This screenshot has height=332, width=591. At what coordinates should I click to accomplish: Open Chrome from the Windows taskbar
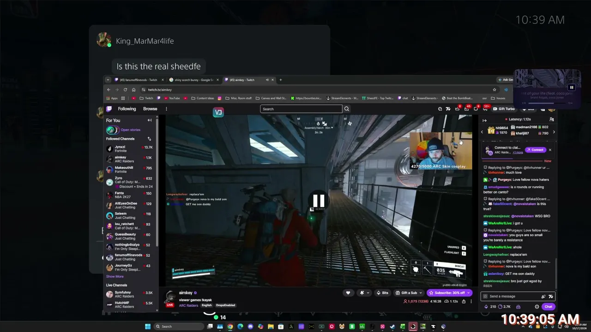[x=230, y=326]
